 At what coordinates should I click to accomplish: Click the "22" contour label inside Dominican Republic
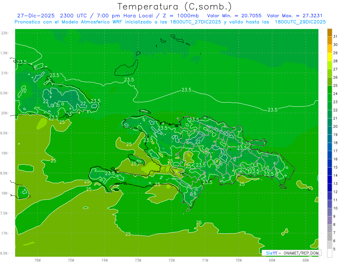198,142
